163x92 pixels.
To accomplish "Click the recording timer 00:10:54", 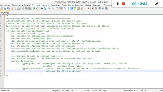I will pos(140,4).
